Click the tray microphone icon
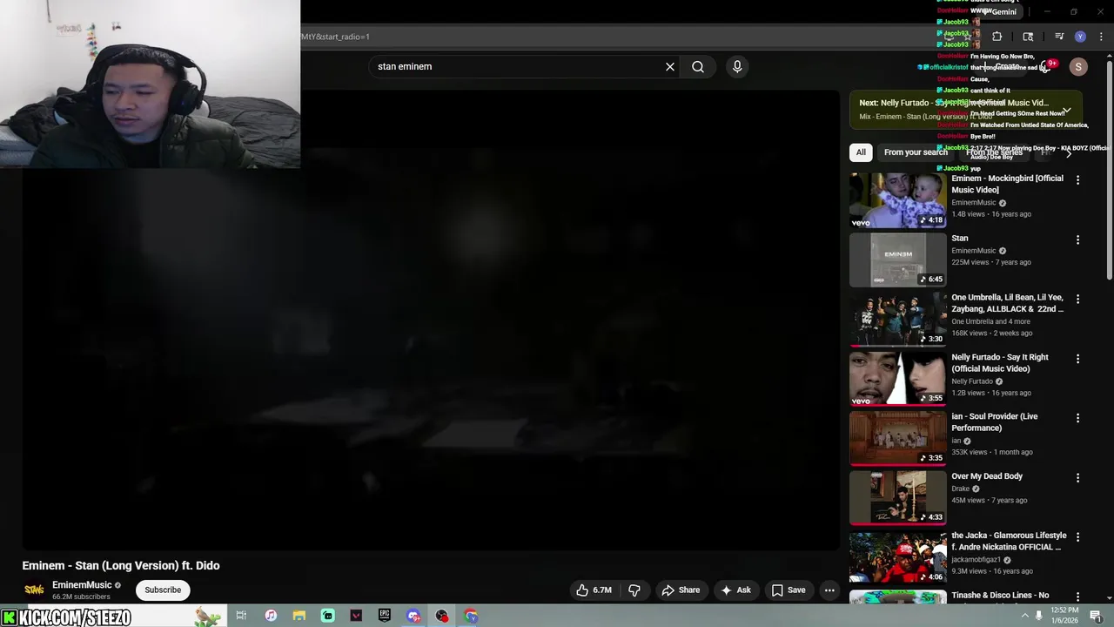The width and height of the screenshot is (1114, 627). click(1038, 616)
